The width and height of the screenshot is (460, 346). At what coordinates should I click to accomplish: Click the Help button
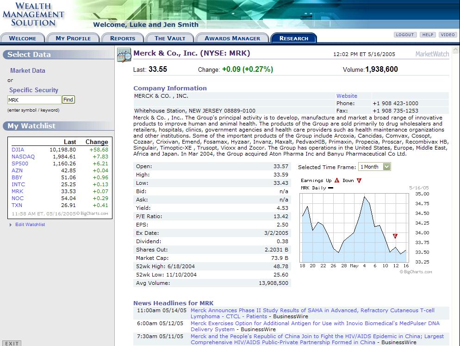coord(428,35)
